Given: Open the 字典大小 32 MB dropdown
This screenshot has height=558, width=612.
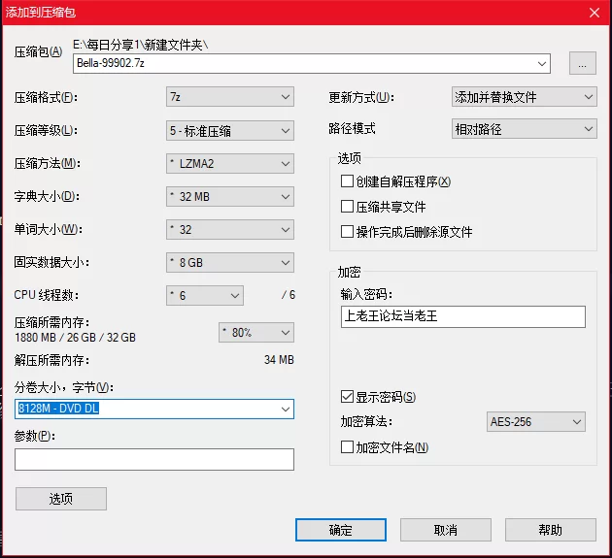Looking at the screenshot, I should coord(230,197).
